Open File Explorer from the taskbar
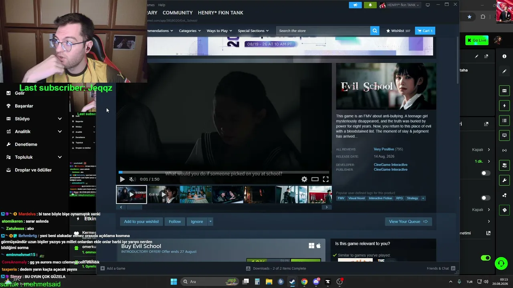The height and width of the screenshot is (288, 513). pyautogui.click(x=269, y=282)
